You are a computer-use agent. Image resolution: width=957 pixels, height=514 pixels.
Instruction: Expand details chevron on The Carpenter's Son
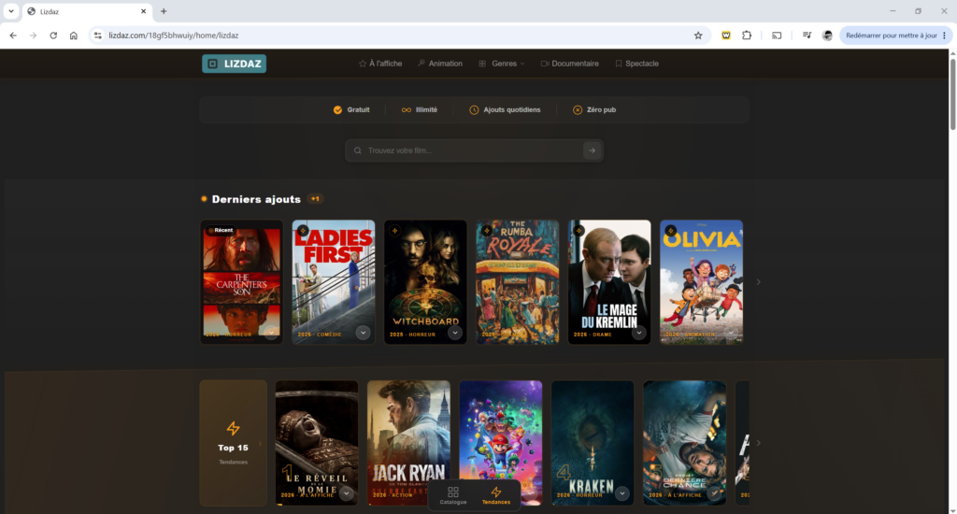pos(271,333)
